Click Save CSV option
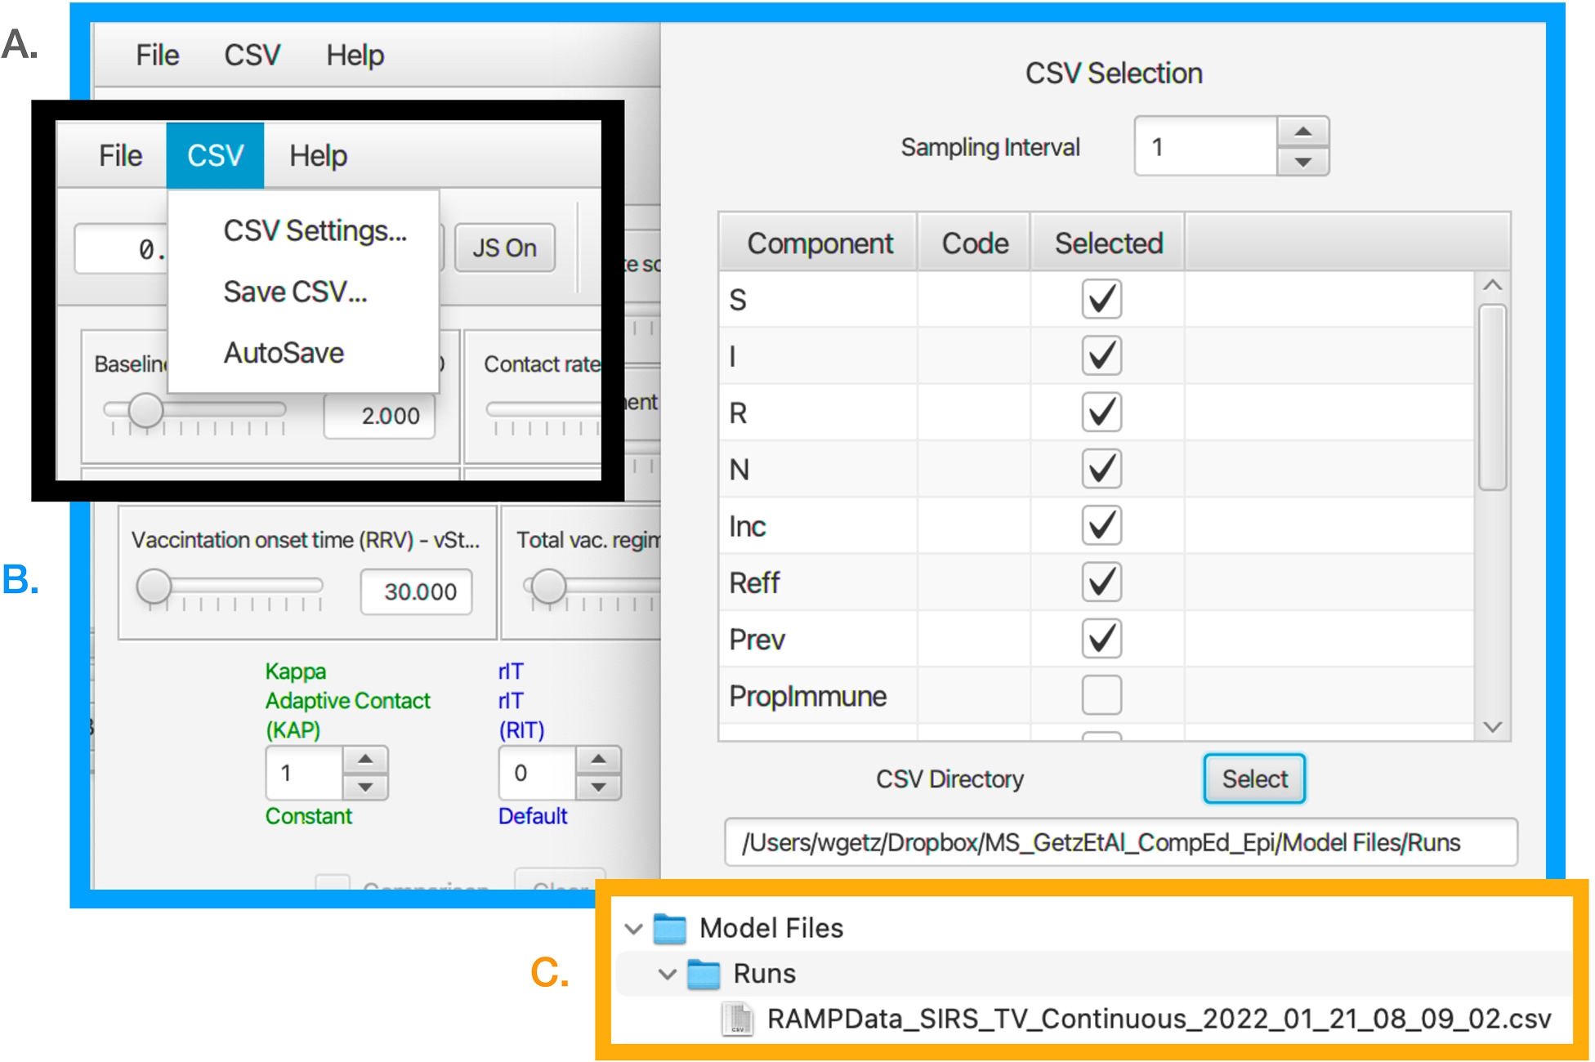 point(295,295)
